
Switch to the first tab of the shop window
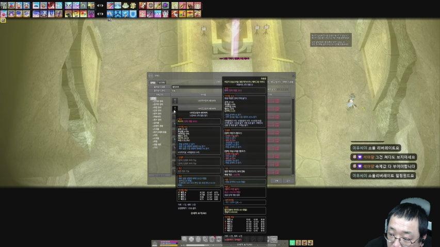[153, 83]
